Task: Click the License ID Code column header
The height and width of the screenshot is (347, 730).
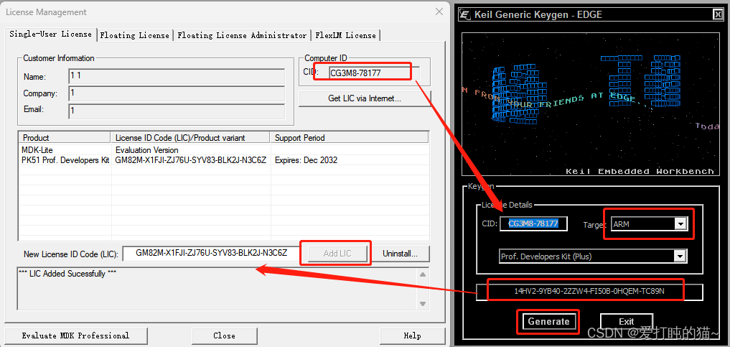Action: pos(190,137)
